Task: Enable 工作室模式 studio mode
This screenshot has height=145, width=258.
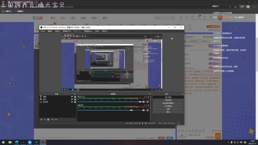Action: click(168, 106)
